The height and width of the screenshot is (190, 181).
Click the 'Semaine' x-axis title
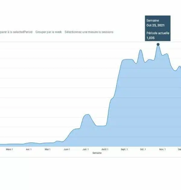(x=97, y=153)
